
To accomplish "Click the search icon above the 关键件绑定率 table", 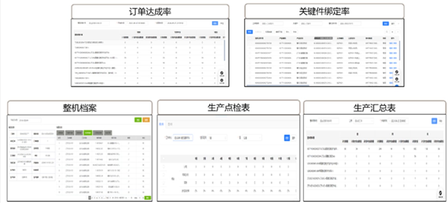I will tap(387, 32).
